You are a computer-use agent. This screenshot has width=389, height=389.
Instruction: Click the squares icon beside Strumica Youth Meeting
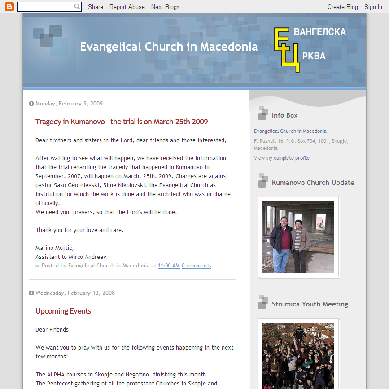point(263,302)
